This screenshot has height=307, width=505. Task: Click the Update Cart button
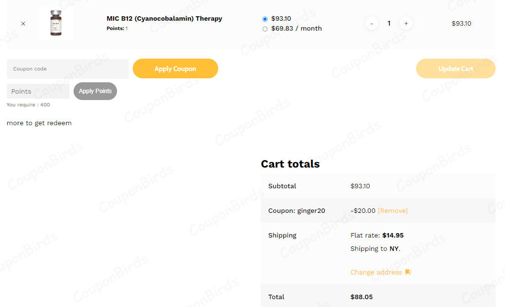[455, 68]
